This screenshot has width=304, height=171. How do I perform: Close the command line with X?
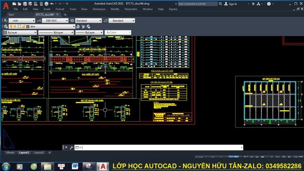tap(66, 147)
